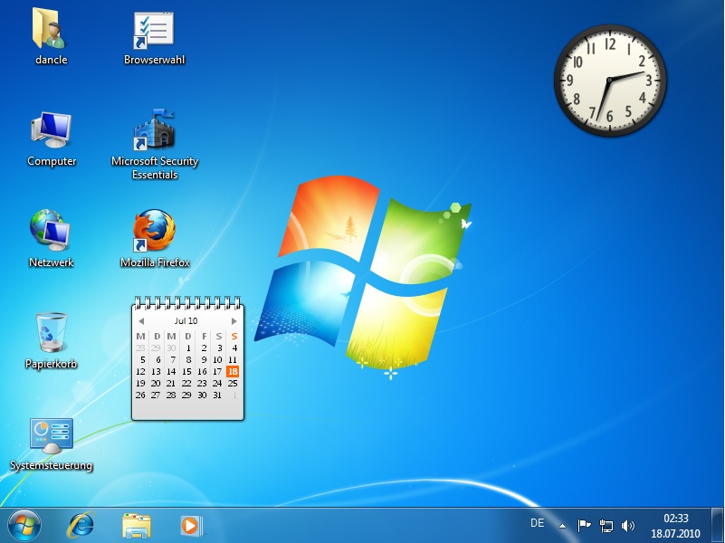Open Windows Explorer from the taskbar

click(137, 524)
